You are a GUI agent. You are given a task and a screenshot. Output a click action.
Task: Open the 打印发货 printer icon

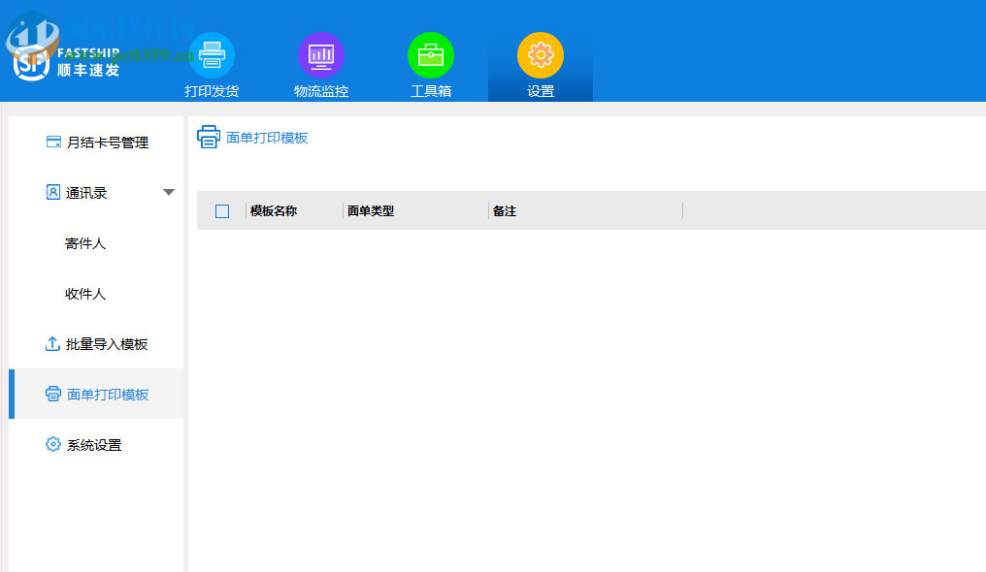[x=212, y=55]
